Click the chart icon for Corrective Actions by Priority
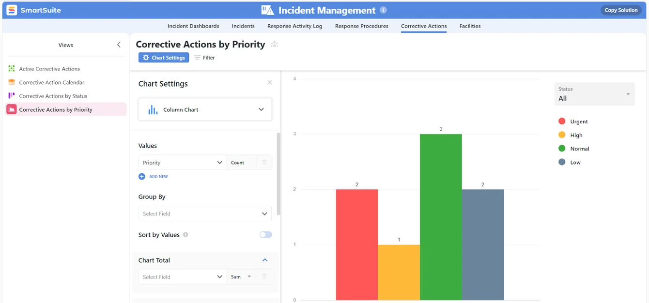 click(11, 109)
